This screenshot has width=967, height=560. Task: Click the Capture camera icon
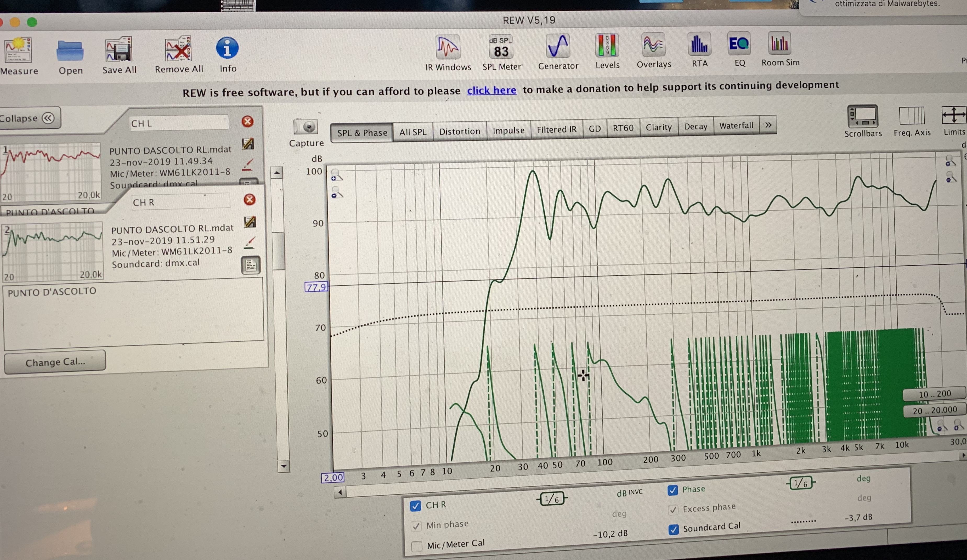[306, 127]
